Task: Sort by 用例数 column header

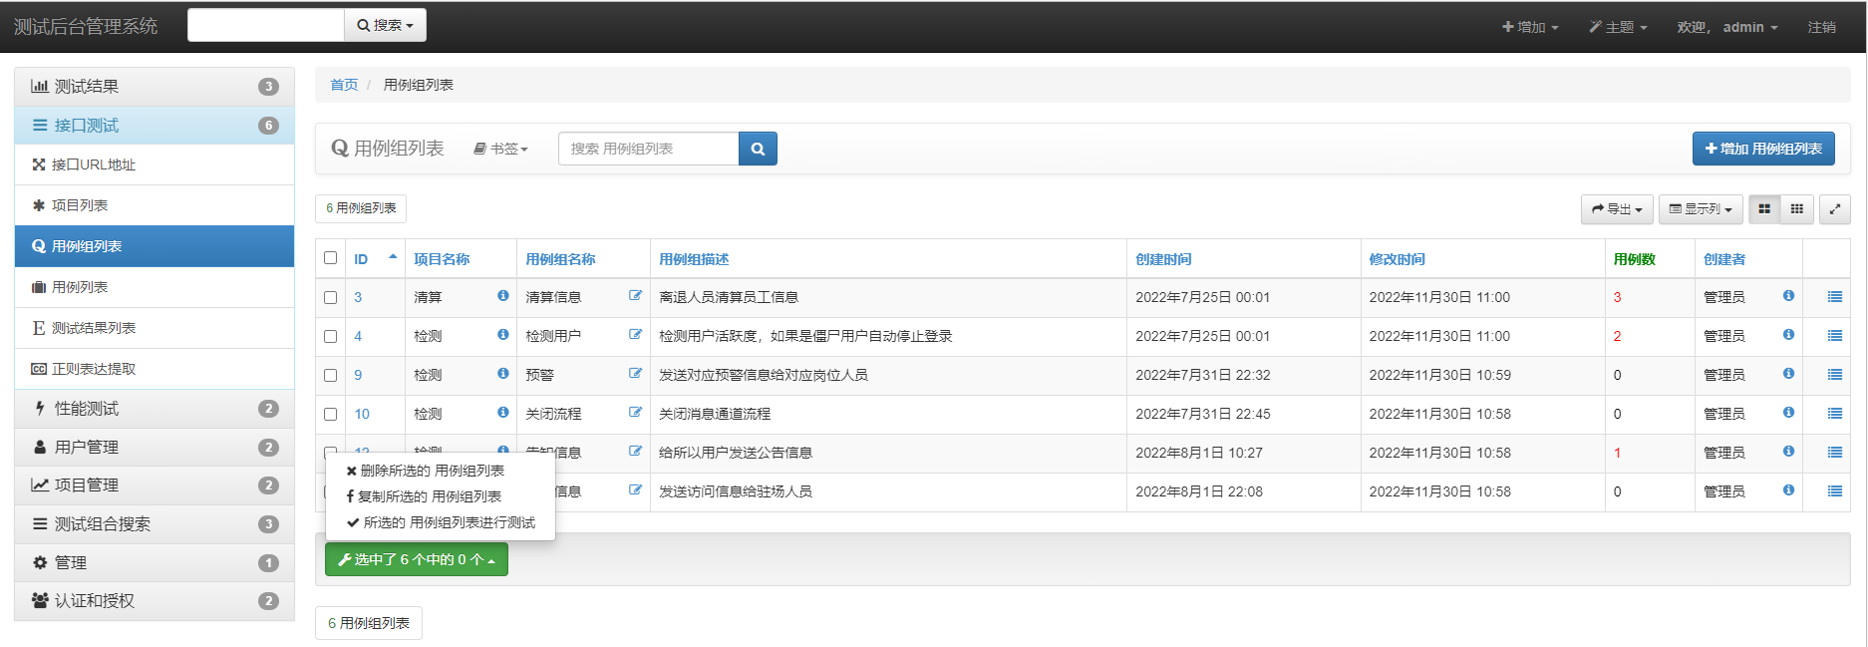Action: [x=1635, y=259]
